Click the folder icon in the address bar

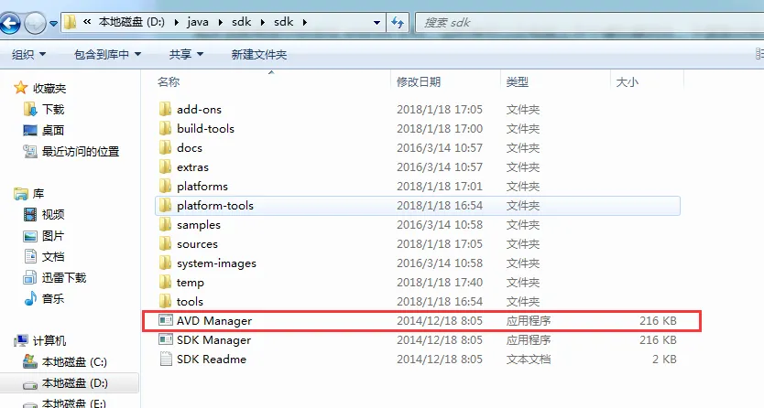pyautogui.click(x=71, y=22)
